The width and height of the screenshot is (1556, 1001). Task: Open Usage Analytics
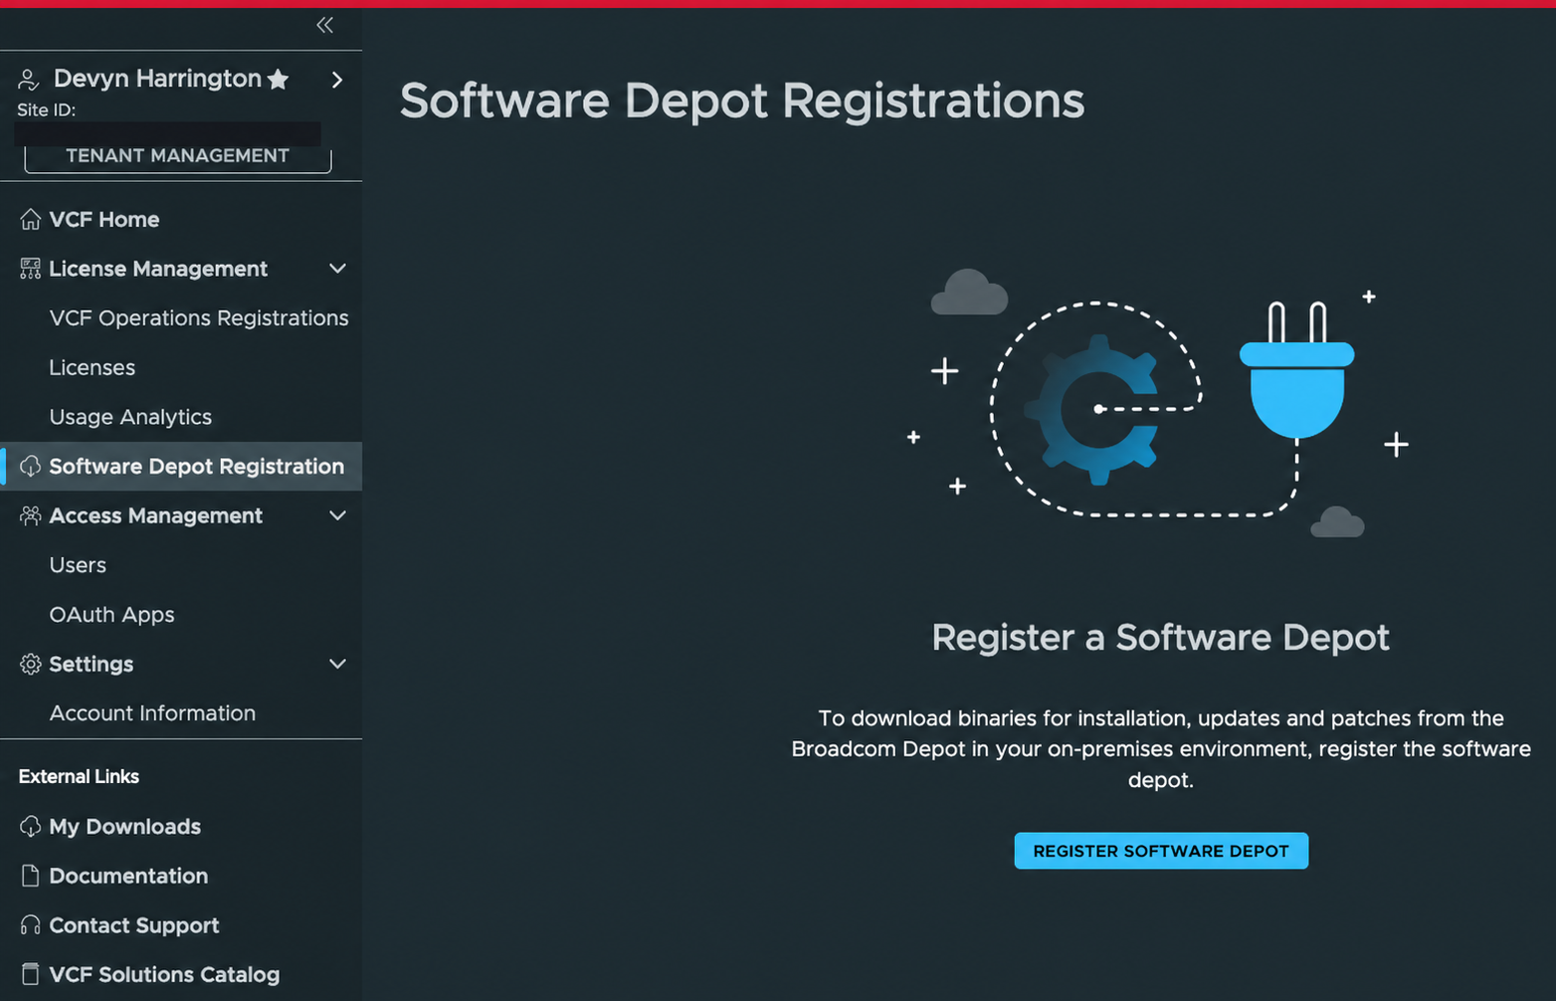click(130, 417)
